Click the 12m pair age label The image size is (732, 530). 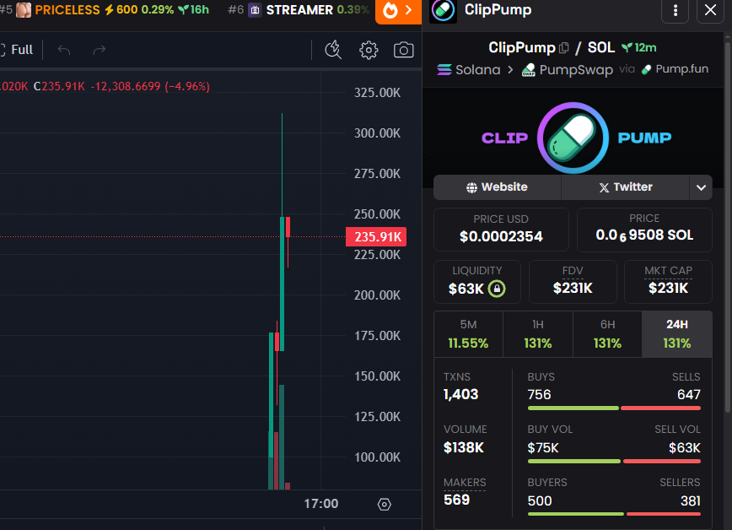[x=639, y=47]
